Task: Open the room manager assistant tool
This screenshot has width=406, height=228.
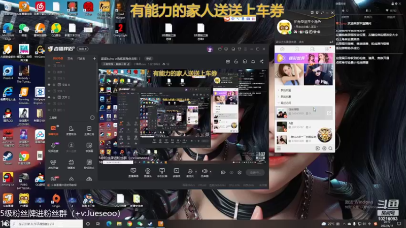Action: (x=71, y=130)
